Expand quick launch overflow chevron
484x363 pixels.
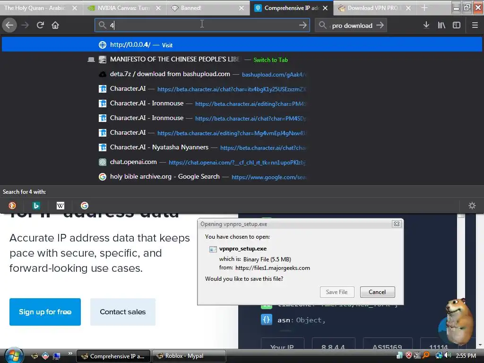point(70,354)
